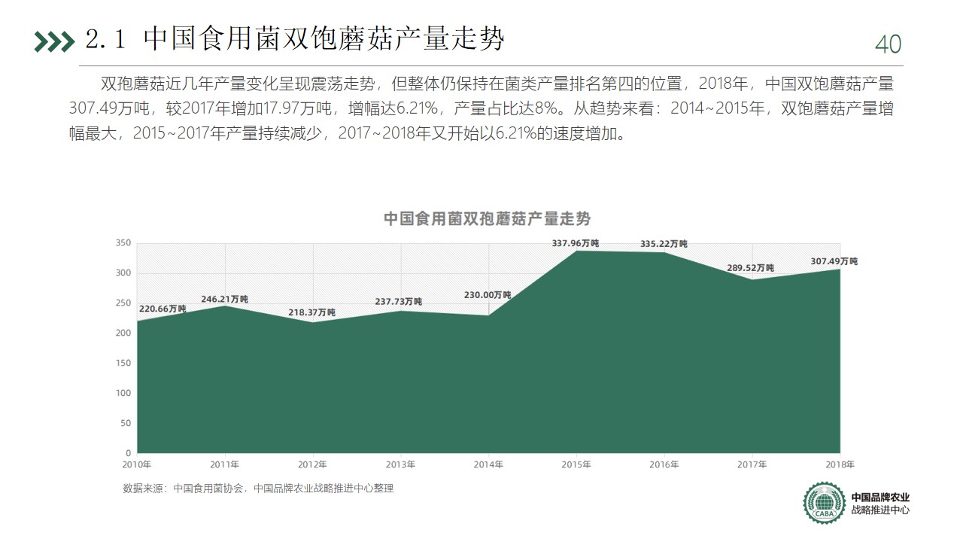Click the logo text '中国品牌农业'

(880, 497)
